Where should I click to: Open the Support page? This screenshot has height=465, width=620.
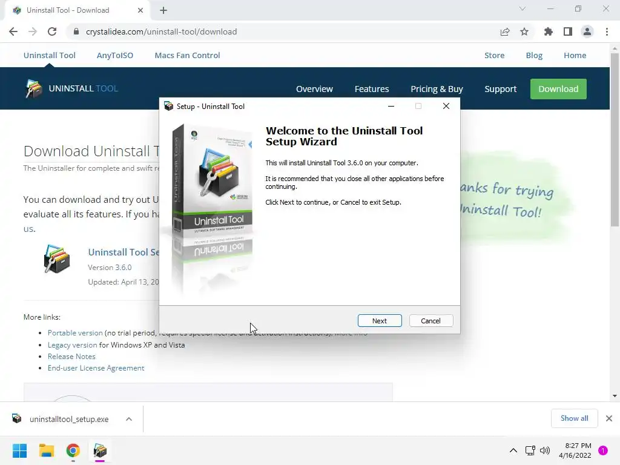[501, 89]
